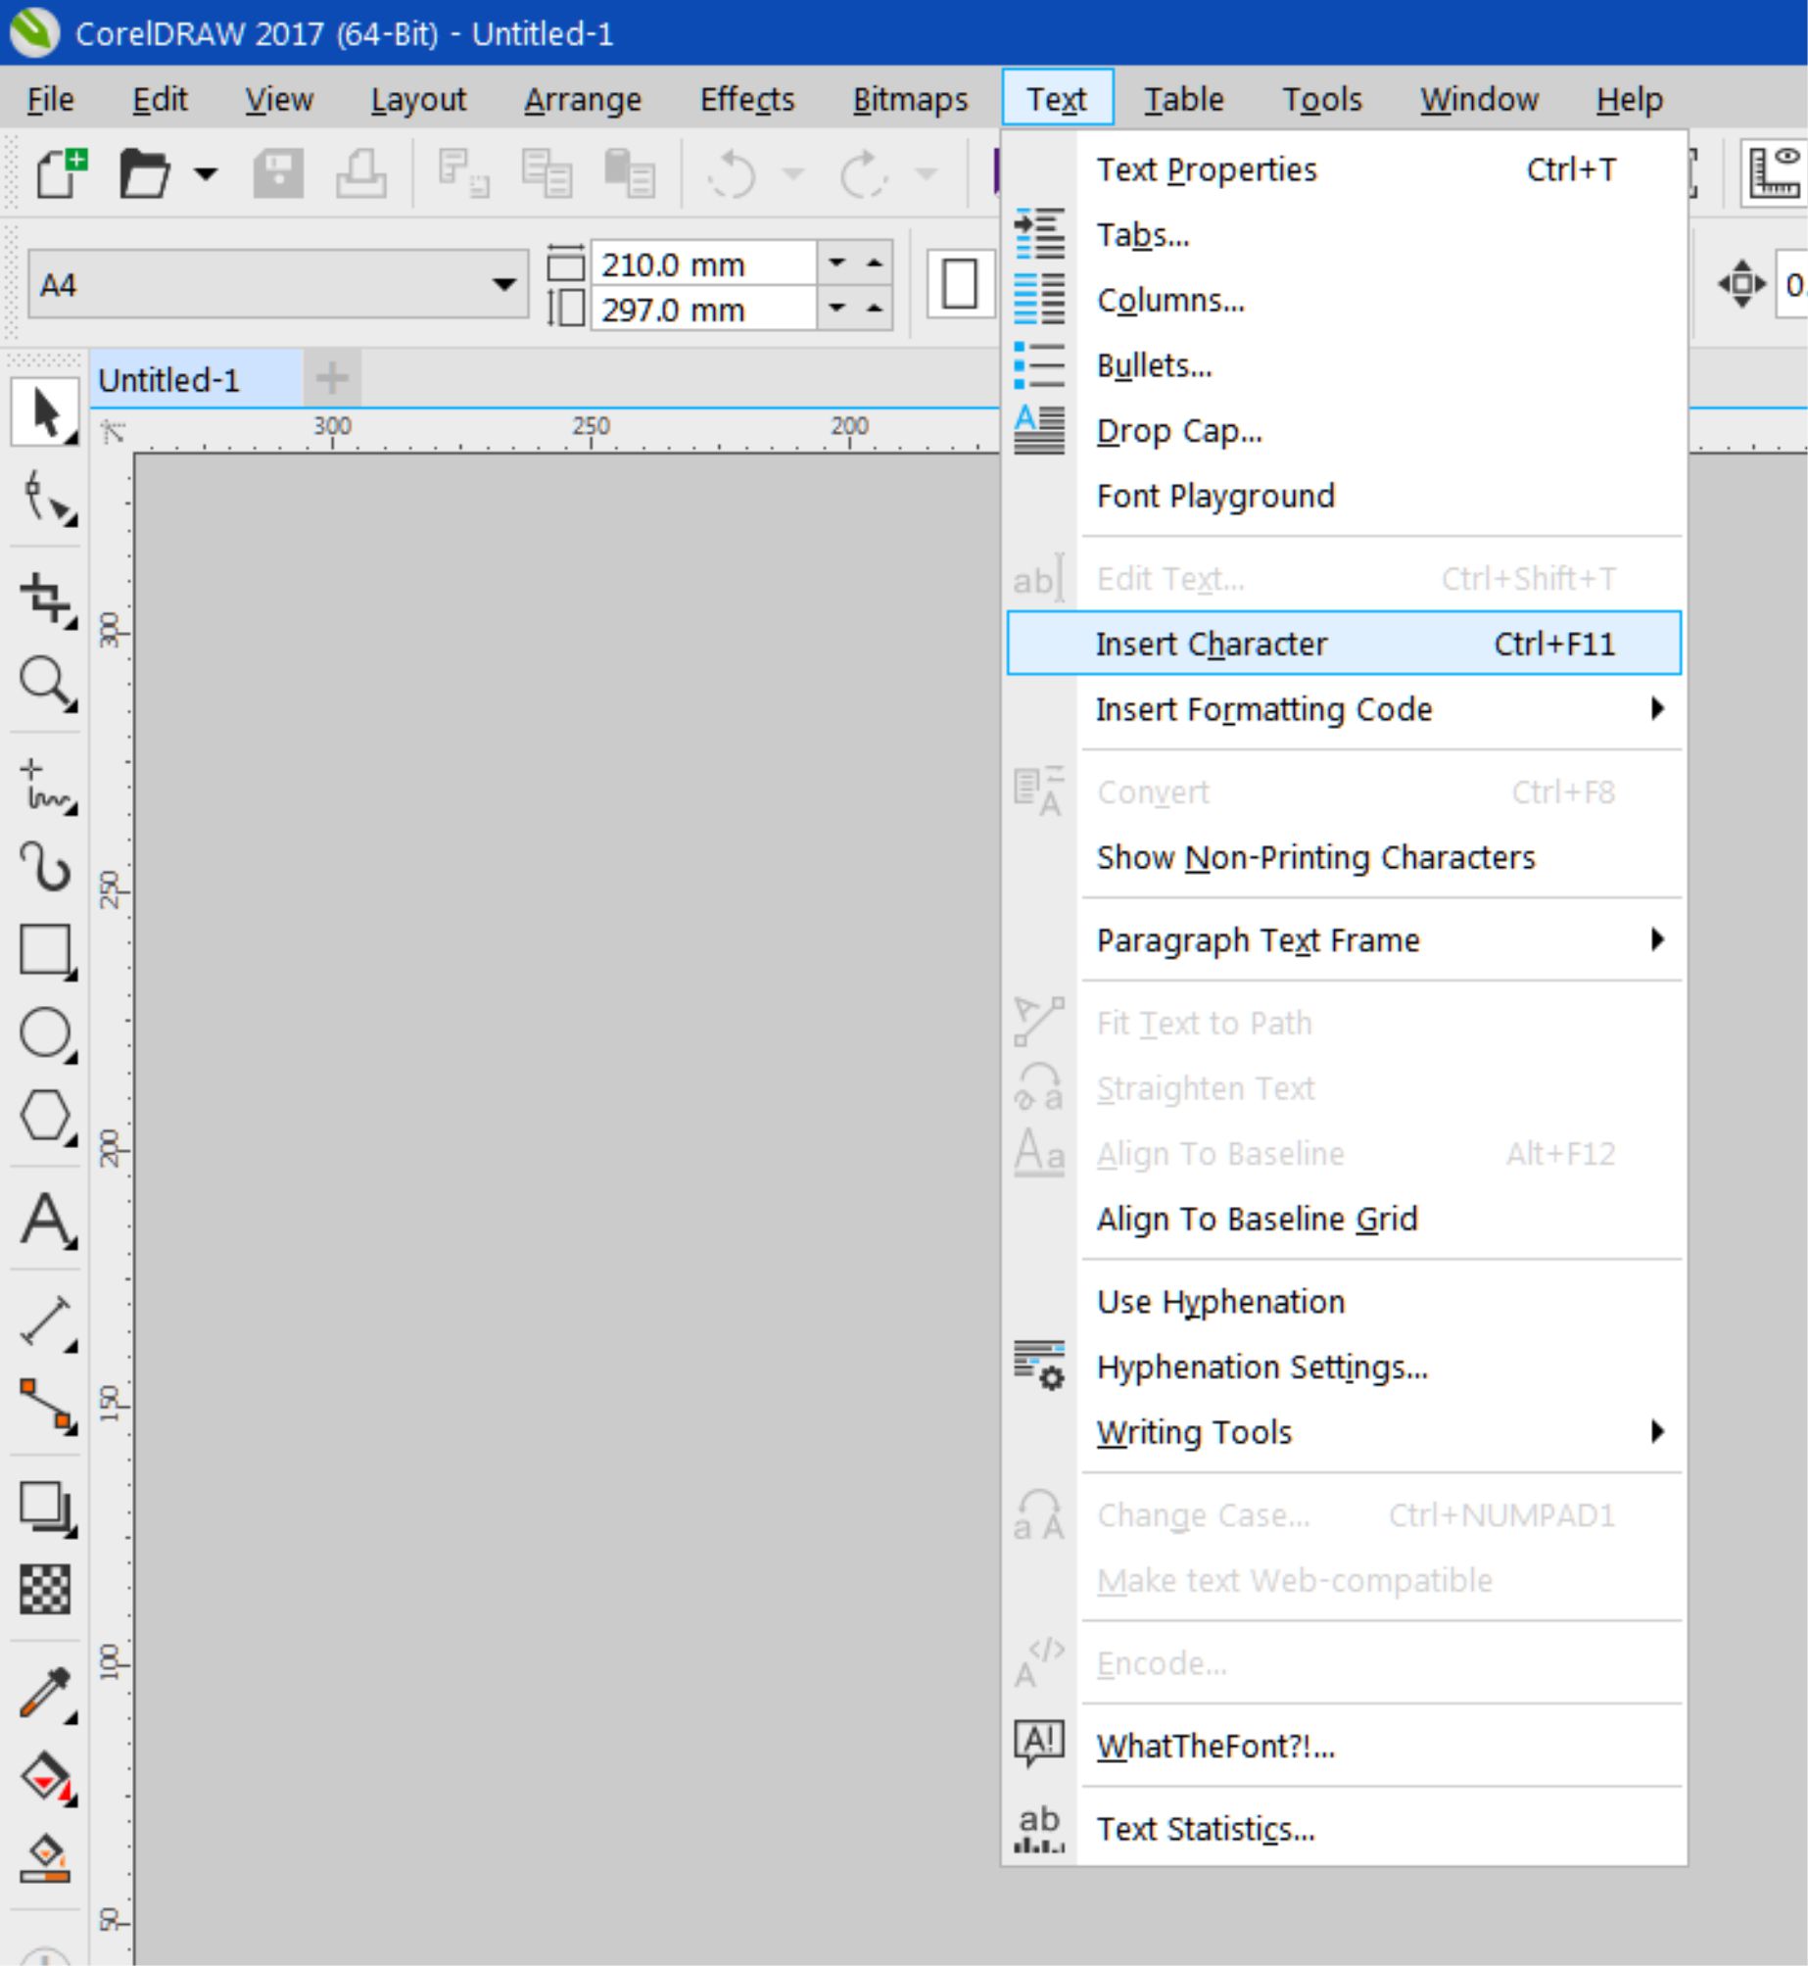Toggle Align To Baseline Grid
1808x1966 pixels.
tap(1257, 1219)
